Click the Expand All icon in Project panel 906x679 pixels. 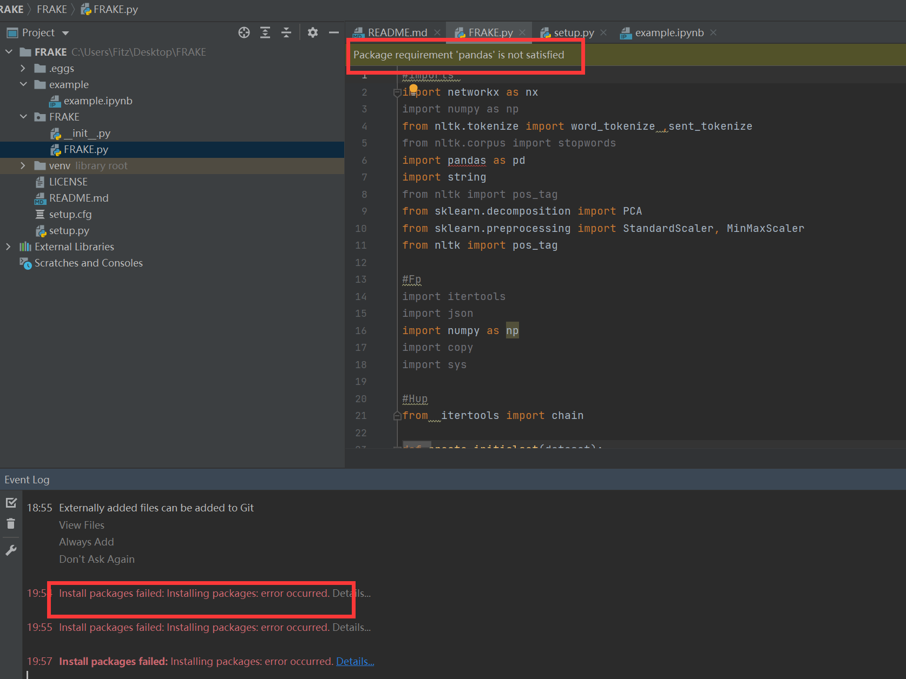tap(265, 32)
